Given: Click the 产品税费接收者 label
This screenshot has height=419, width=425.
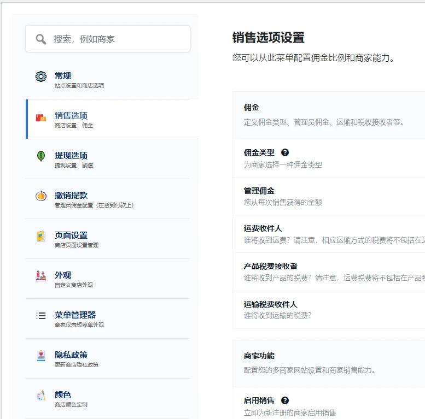Looking at the screenshot, I should point(271,266).
